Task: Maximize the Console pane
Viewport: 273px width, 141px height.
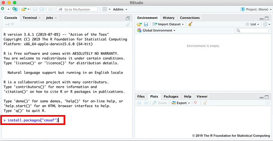Action: point(128,18)
